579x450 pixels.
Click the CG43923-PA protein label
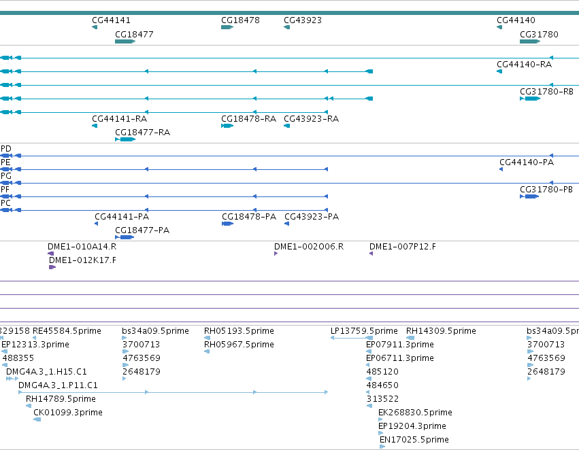pos(312,217)
